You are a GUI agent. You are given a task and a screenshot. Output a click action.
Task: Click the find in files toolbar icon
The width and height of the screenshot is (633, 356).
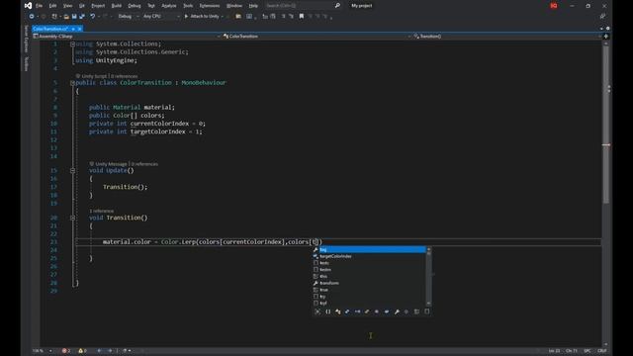[238, 16]
